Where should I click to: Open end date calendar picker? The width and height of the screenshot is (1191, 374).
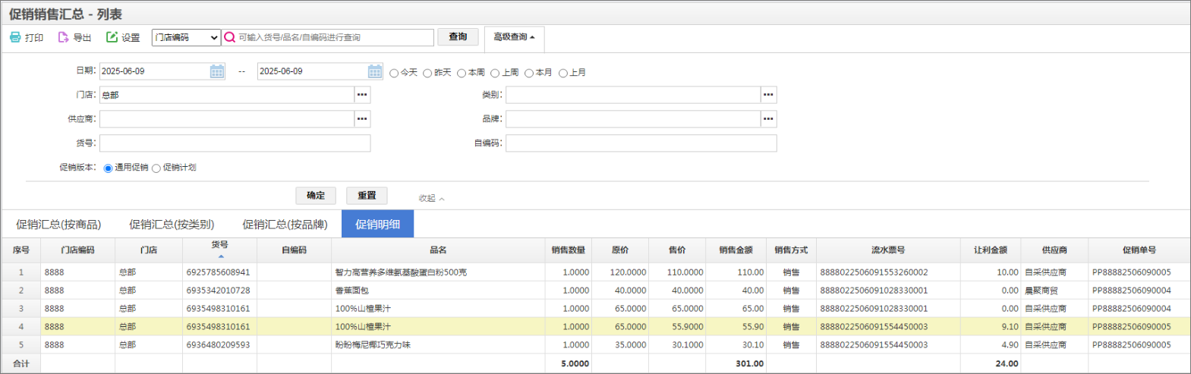(375, 71)
